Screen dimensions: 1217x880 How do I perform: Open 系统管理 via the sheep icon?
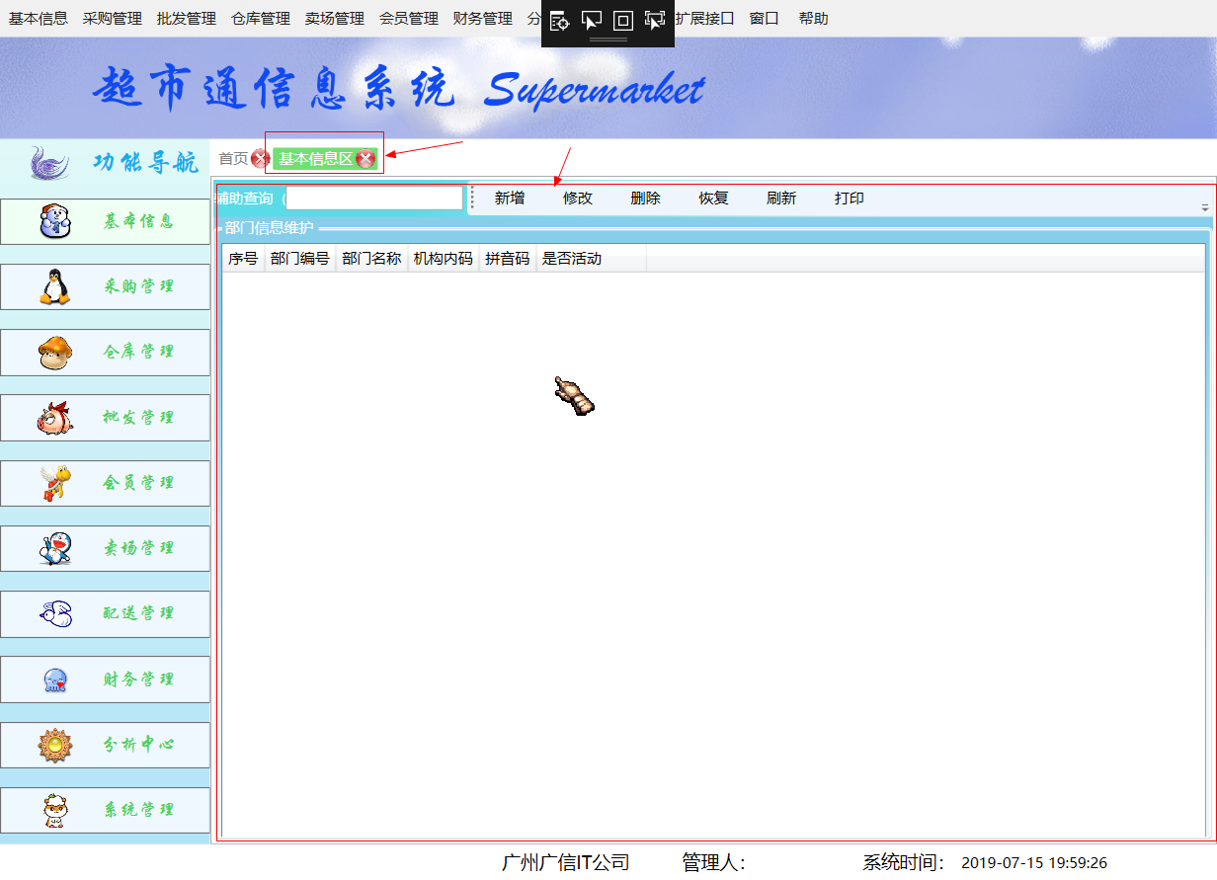[54, 810]
